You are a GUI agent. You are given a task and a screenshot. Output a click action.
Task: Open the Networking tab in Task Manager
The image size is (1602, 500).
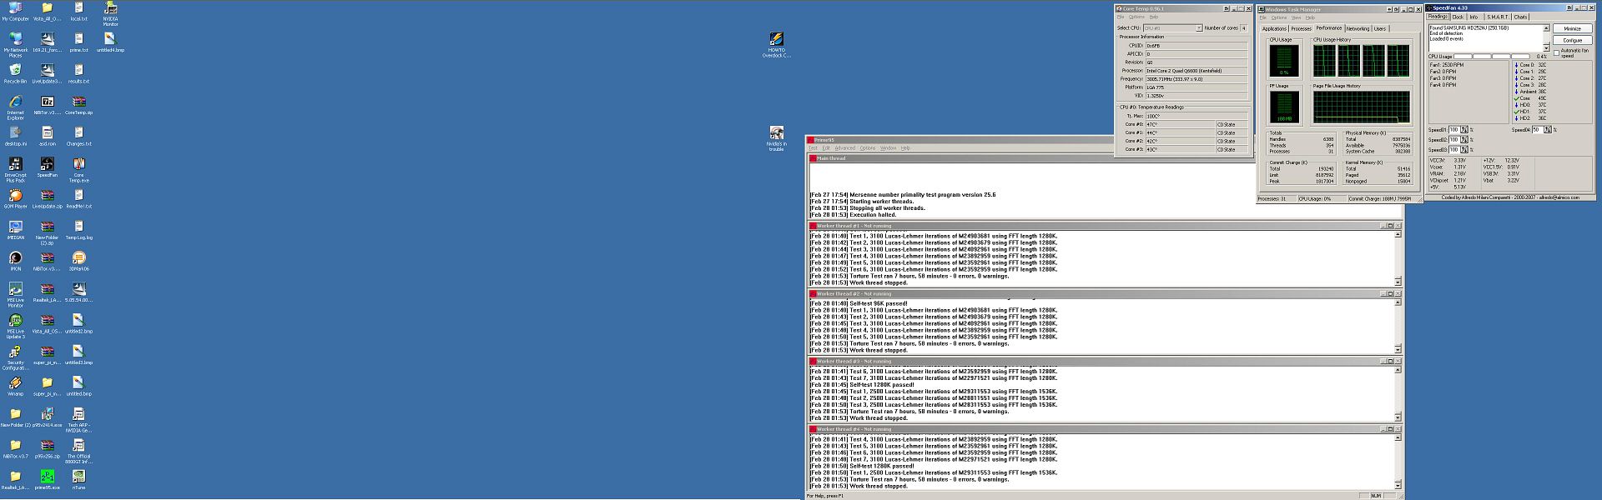1358,29
